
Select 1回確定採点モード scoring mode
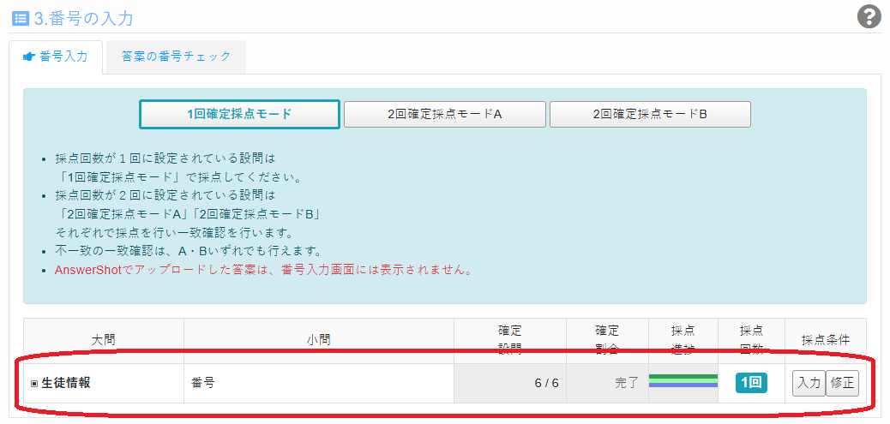coord(239,114)
